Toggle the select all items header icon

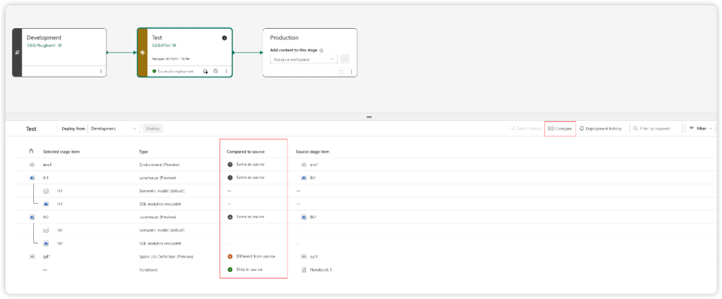(x=31, y=151)
